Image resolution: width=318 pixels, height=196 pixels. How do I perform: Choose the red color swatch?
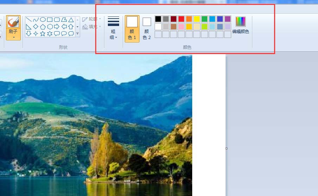181,19
